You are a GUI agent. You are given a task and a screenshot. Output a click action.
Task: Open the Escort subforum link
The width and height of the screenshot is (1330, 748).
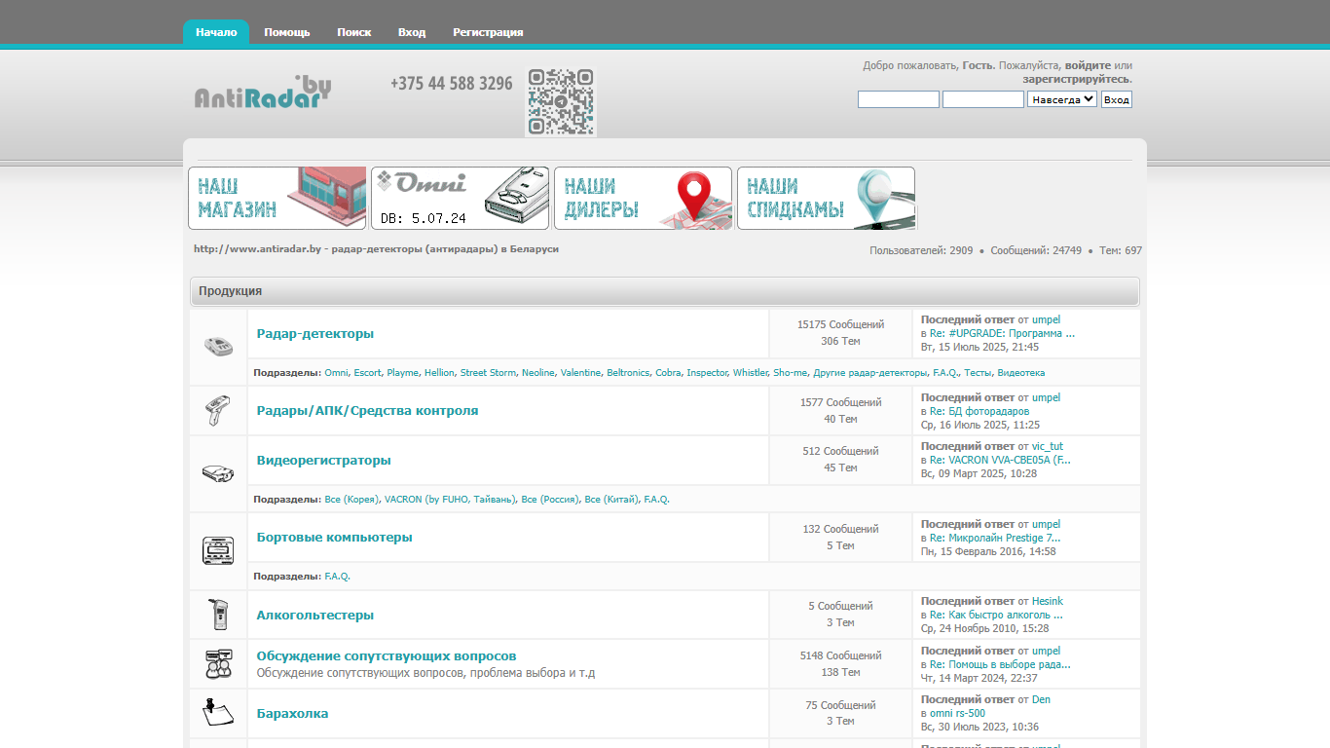tap(367, 373)
